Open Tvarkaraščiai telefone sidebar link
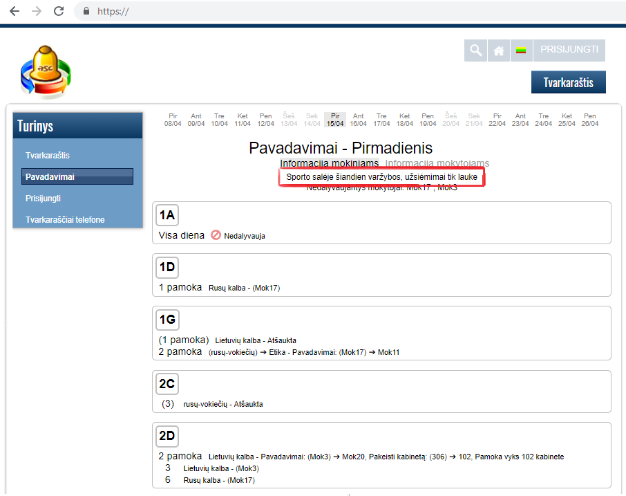This screenshot has height=496, width=626. click(65, 220)
